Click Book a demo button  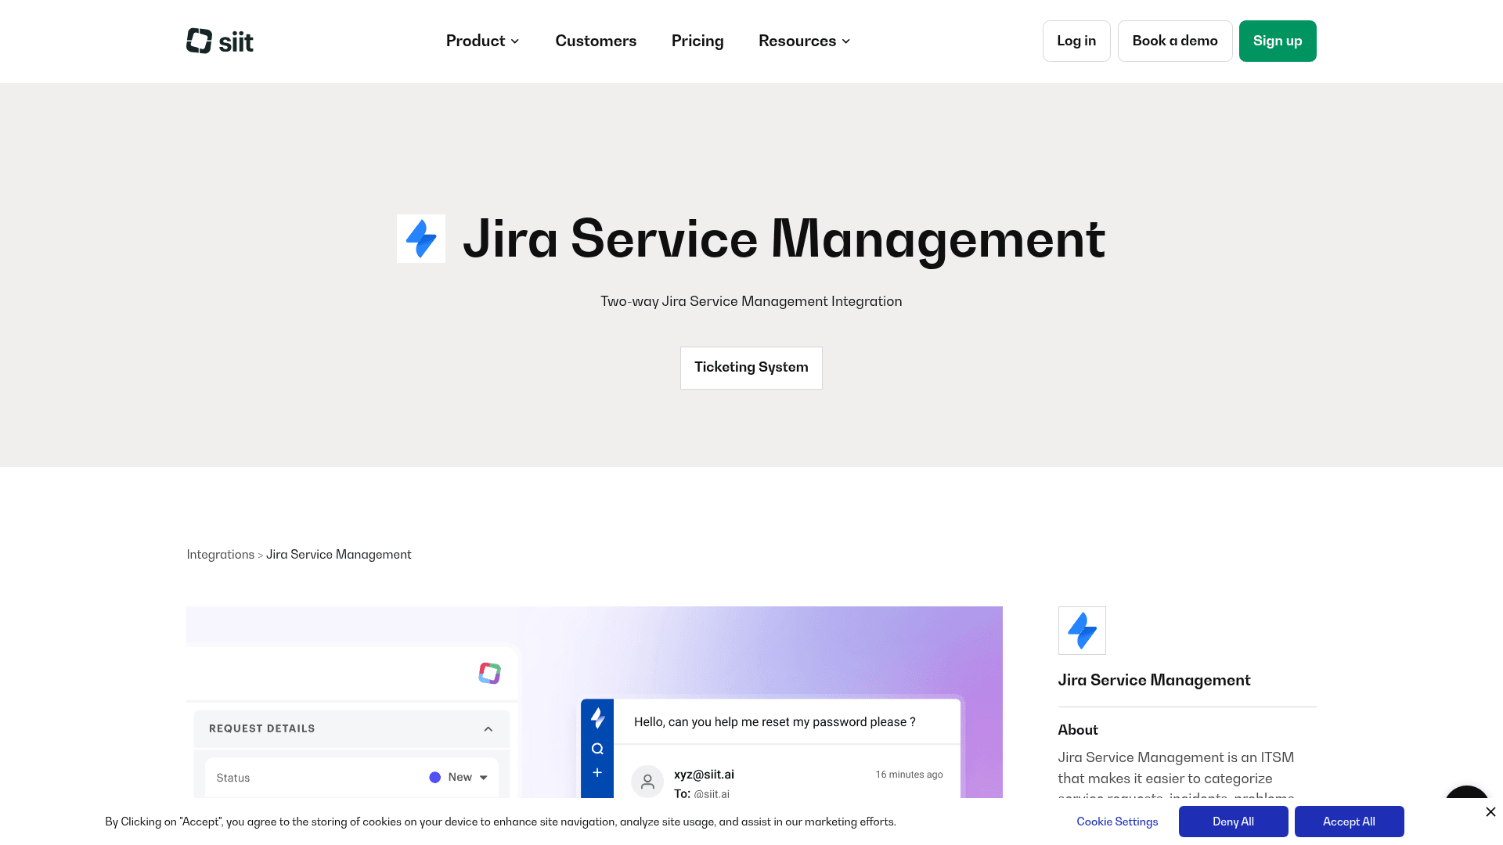click(1175, 41)
